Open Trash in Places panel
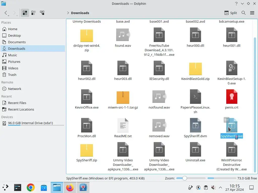This screenshot has width=258, height=193. tap(33, 75)
